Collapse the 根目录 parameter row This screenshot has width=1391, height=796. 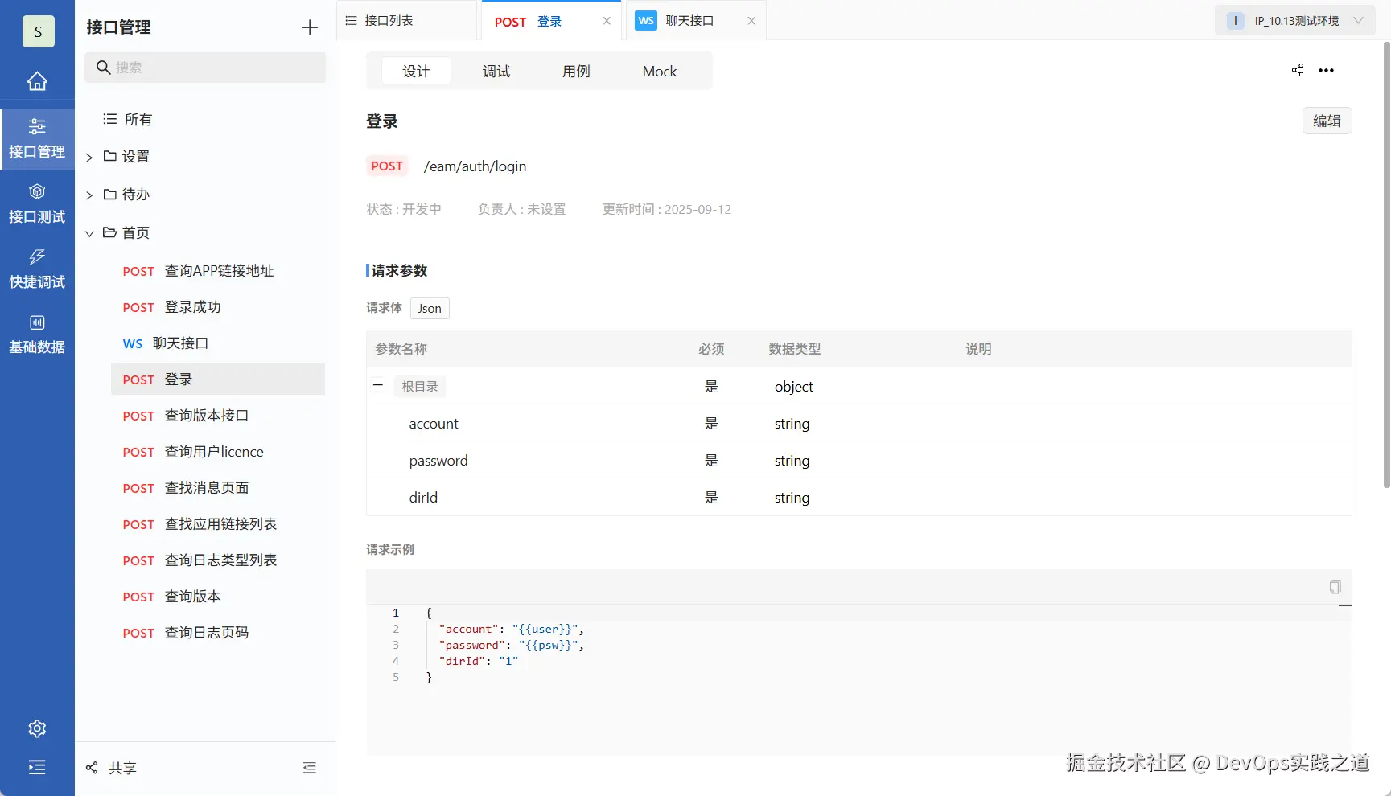tap(378, 385)
